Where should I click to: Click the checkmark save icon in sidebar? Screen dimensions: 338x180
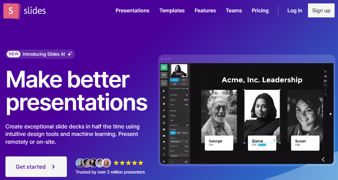[164, 83]
